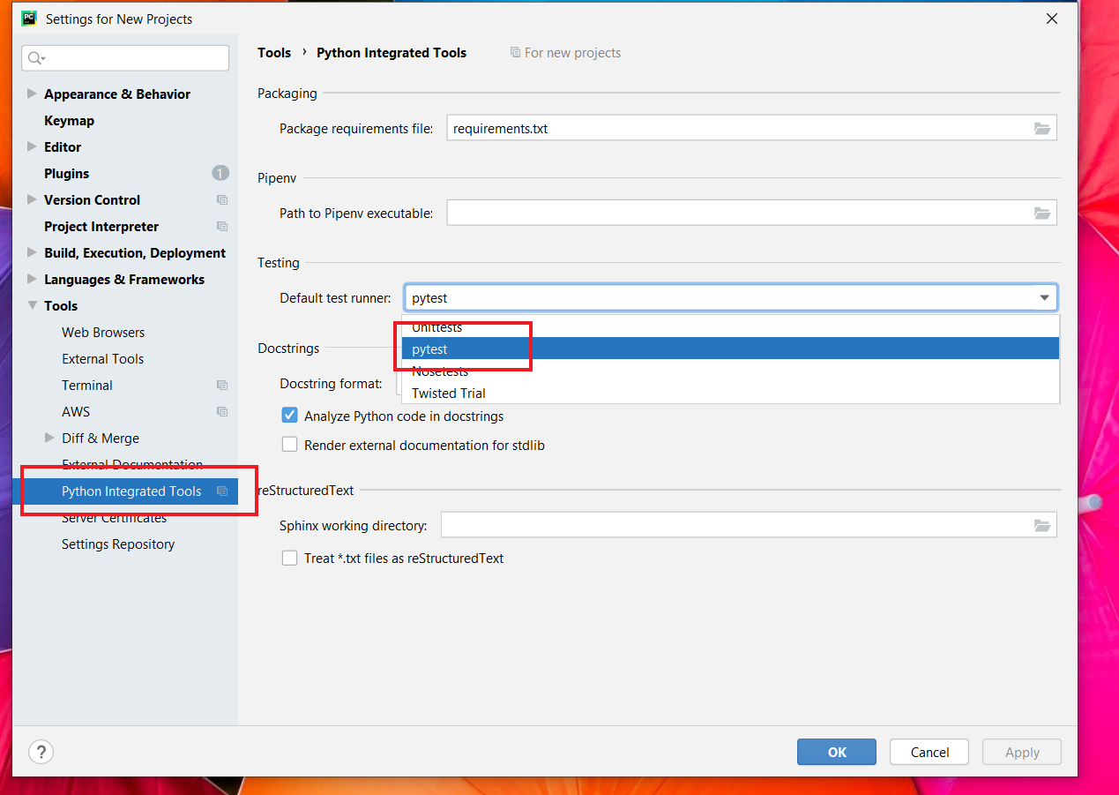Image resolution: width=1119 pixels, height=795 pixels.
Task: Select Twisted Trial from the runner list
Action: pyautogui.click(x=449, y=394)
